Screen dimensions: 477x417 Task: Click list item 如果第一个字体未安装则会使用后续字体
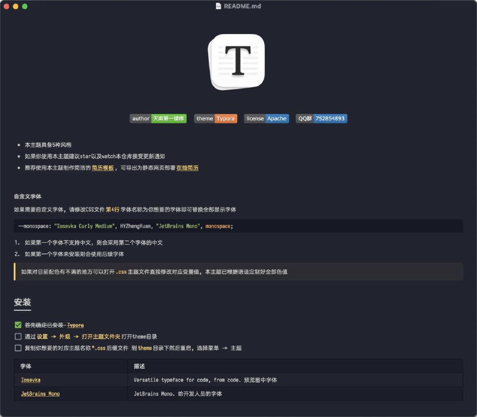click(x=74, y=254)
